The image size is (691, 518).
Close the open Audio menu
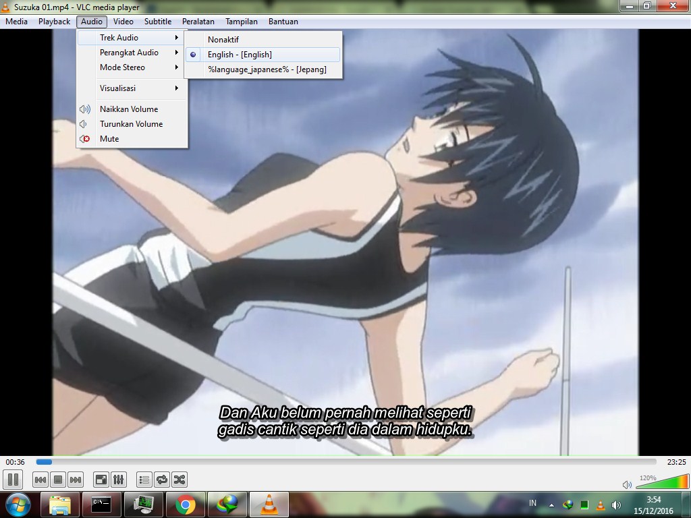[92, 22]
